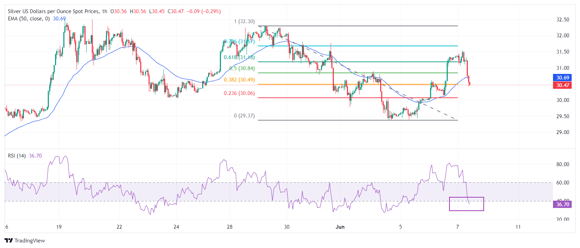This screenshot has height=248, width=580.
Task: Select the 0.236 (30.06) Fibonacci level label
Action: pos(239,93)
